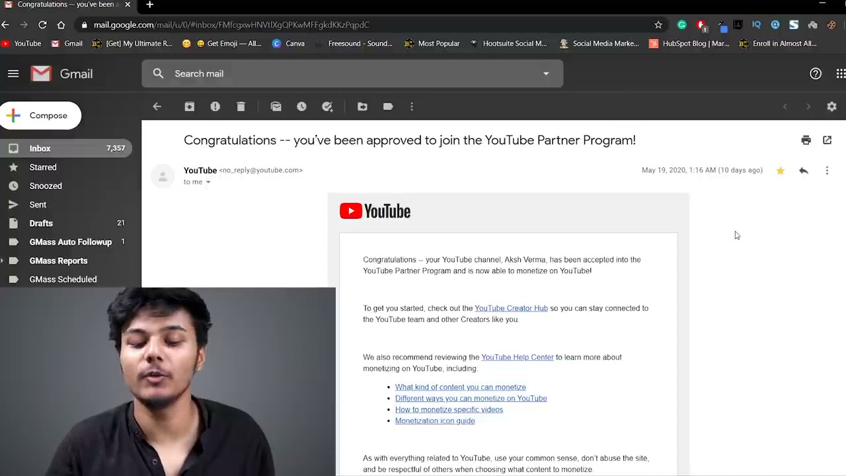The image size is (846, 476).
Task: Snooze this email
Action: [x=301, y=106]
